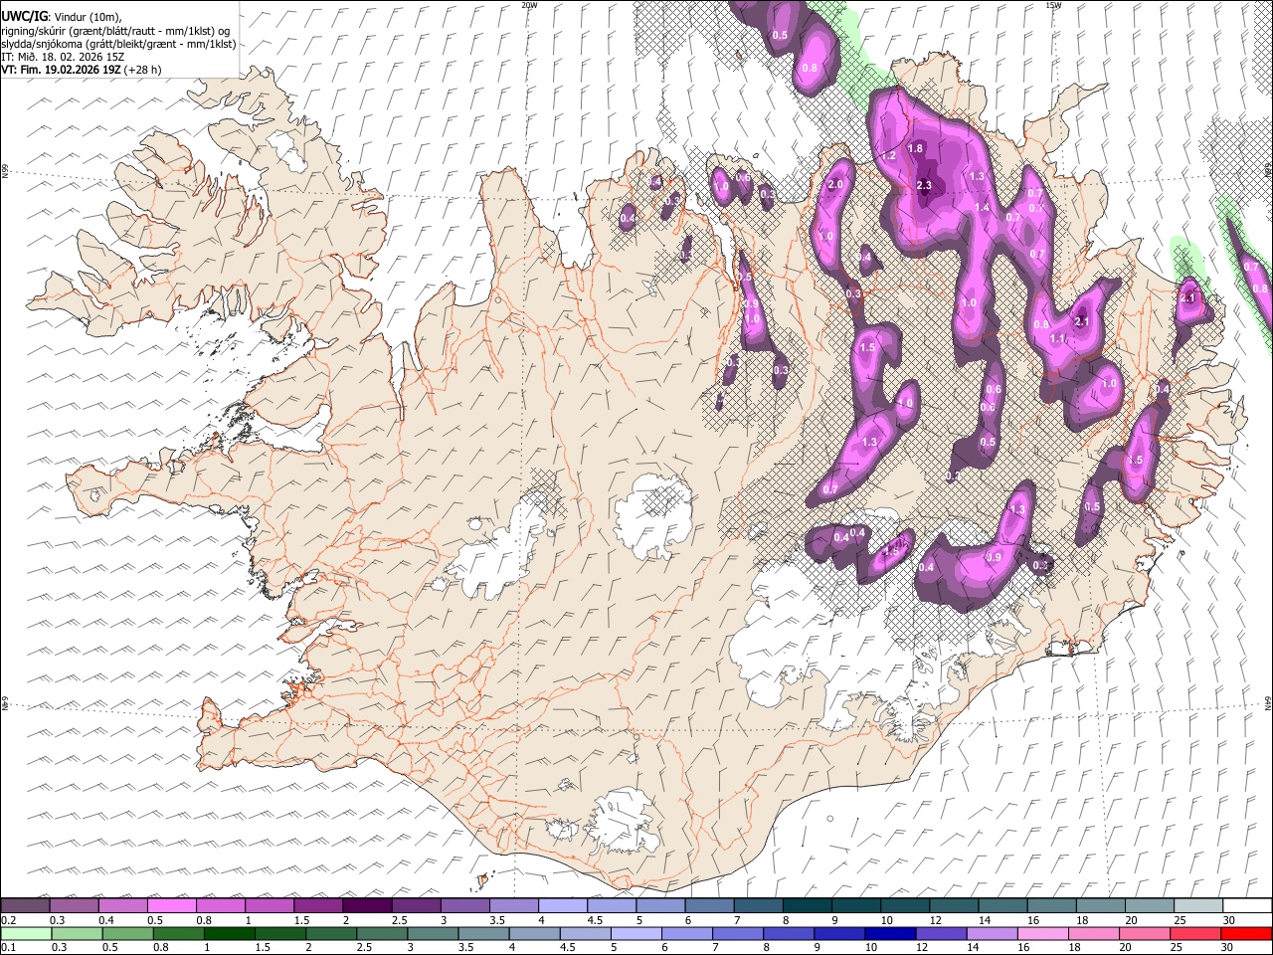Screen dimensions: 1273x955
Task: Select white snow legend swatch at 30
Action: pyautogui.click(x=1246, y=906)
